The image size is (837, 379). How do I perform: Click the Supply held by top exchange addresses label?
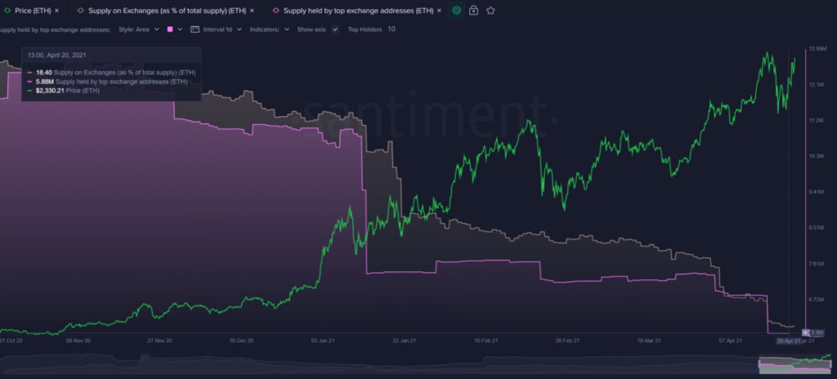click(x=55, y=29)
